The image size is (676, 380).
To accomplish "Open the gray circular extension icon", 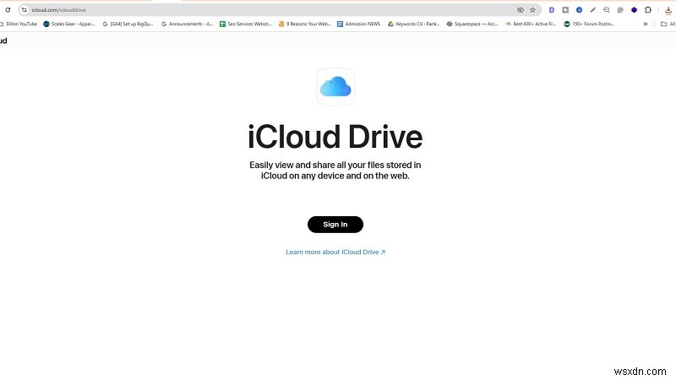I will pos(620,10).
